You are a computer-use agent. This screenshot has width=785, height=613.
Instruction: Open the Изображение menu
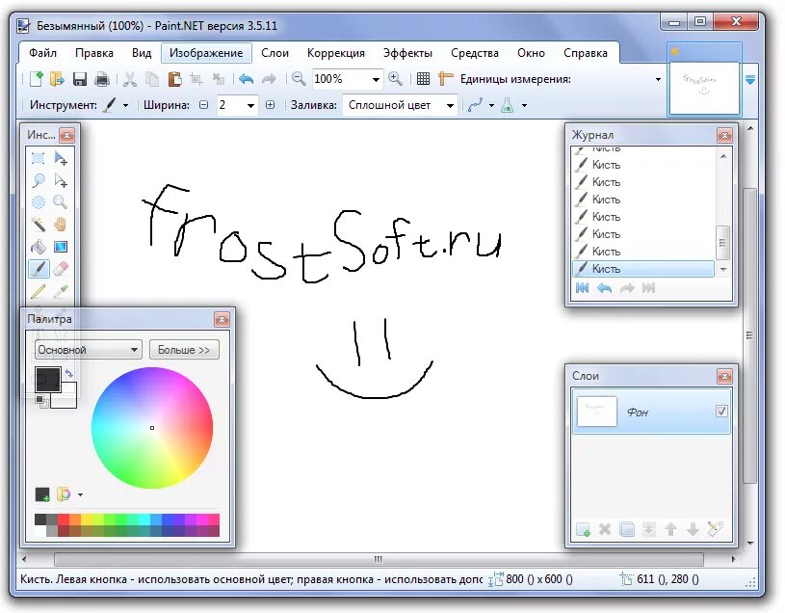coord(206,53)
